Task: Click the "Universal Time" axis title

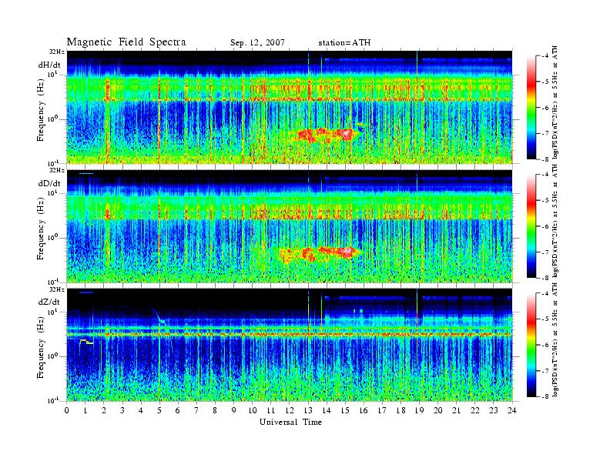Action: [290, 422]
